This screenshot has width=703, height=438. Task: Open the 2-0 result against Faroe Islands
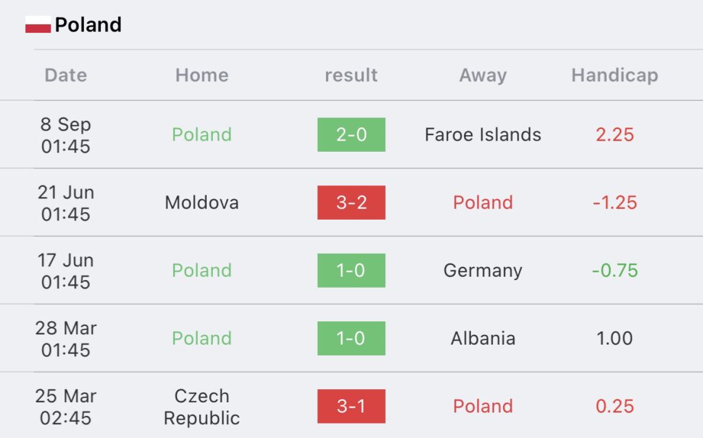(x=351, y=135)
